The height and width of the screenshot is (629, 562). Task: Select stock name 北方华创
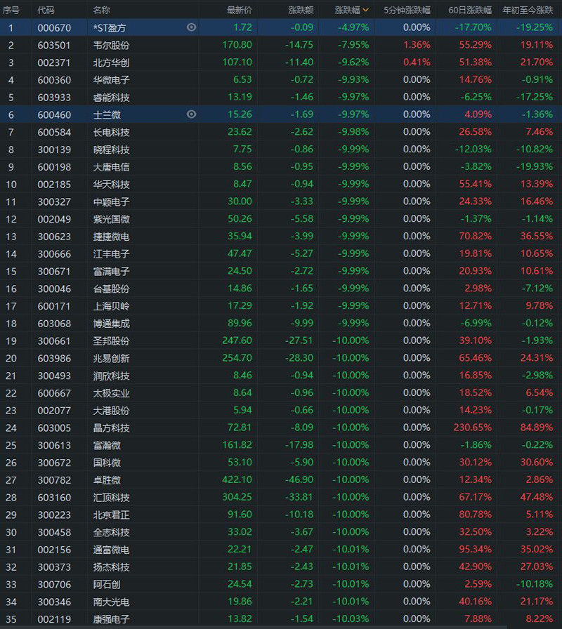111,62
